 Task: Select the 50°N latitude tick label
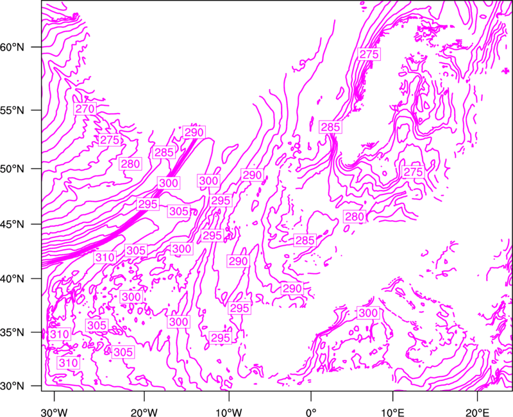click(12, 169)
